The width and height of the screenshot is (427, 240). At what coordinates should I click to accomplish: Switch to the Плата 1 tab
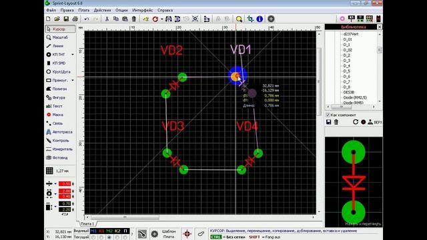(x=87, y=224)
